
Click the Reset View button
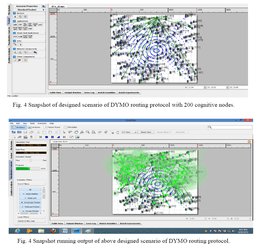pos(146,132)
